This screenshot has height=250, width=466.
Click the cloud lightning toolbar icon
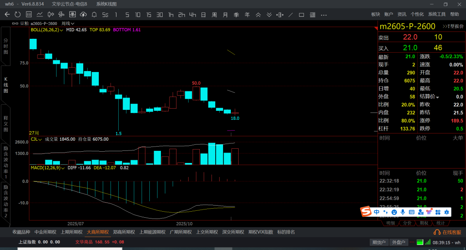[83, 15]
